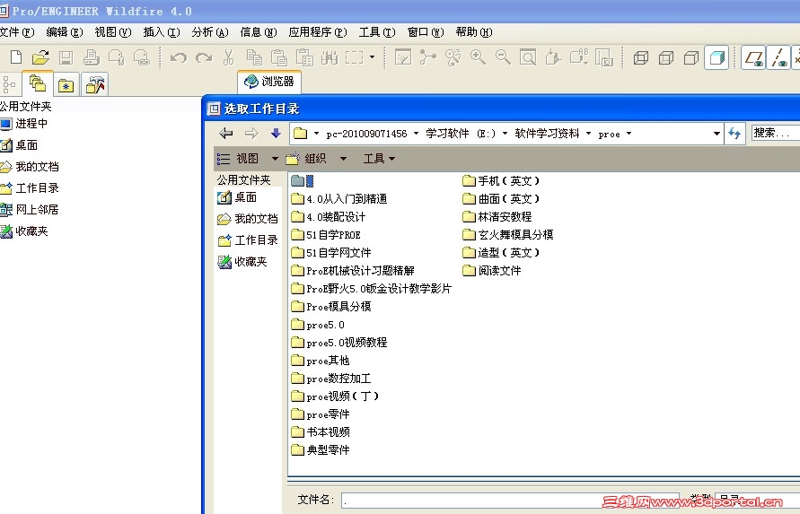Open the Favorites navigator tab
The width and height of the screenshot is (800, 514).
click(x=66, y=84)
